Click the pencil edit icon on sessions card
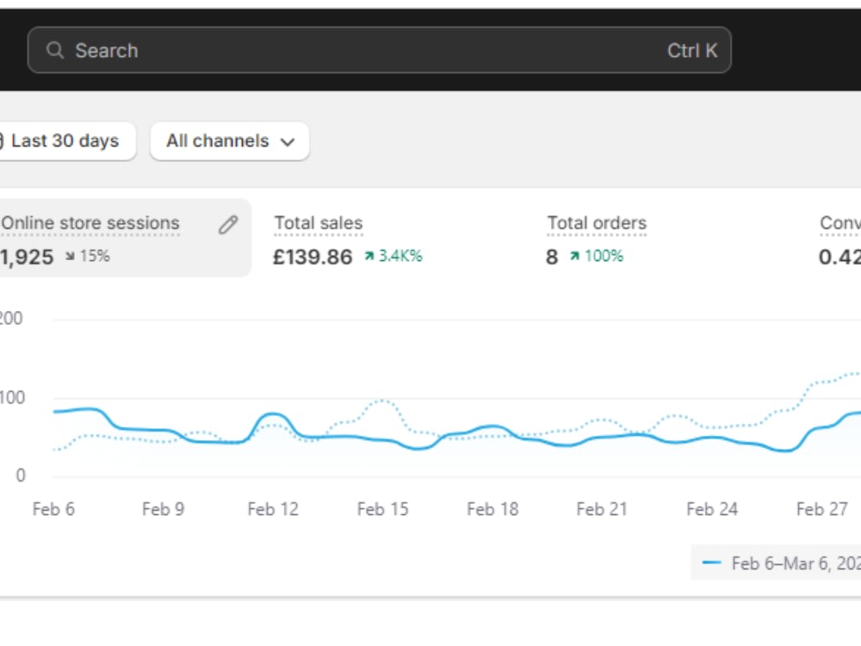The image size is (861, 646). [228, 225]
